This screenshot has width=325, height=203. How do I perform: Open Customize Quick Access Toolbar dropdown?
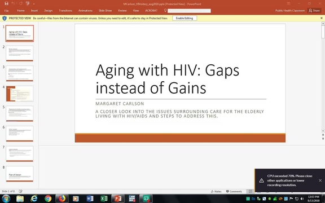coord(34,4)
